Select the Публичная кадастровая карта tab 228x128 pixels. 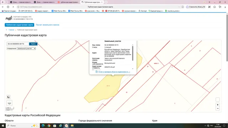[20, 25]
